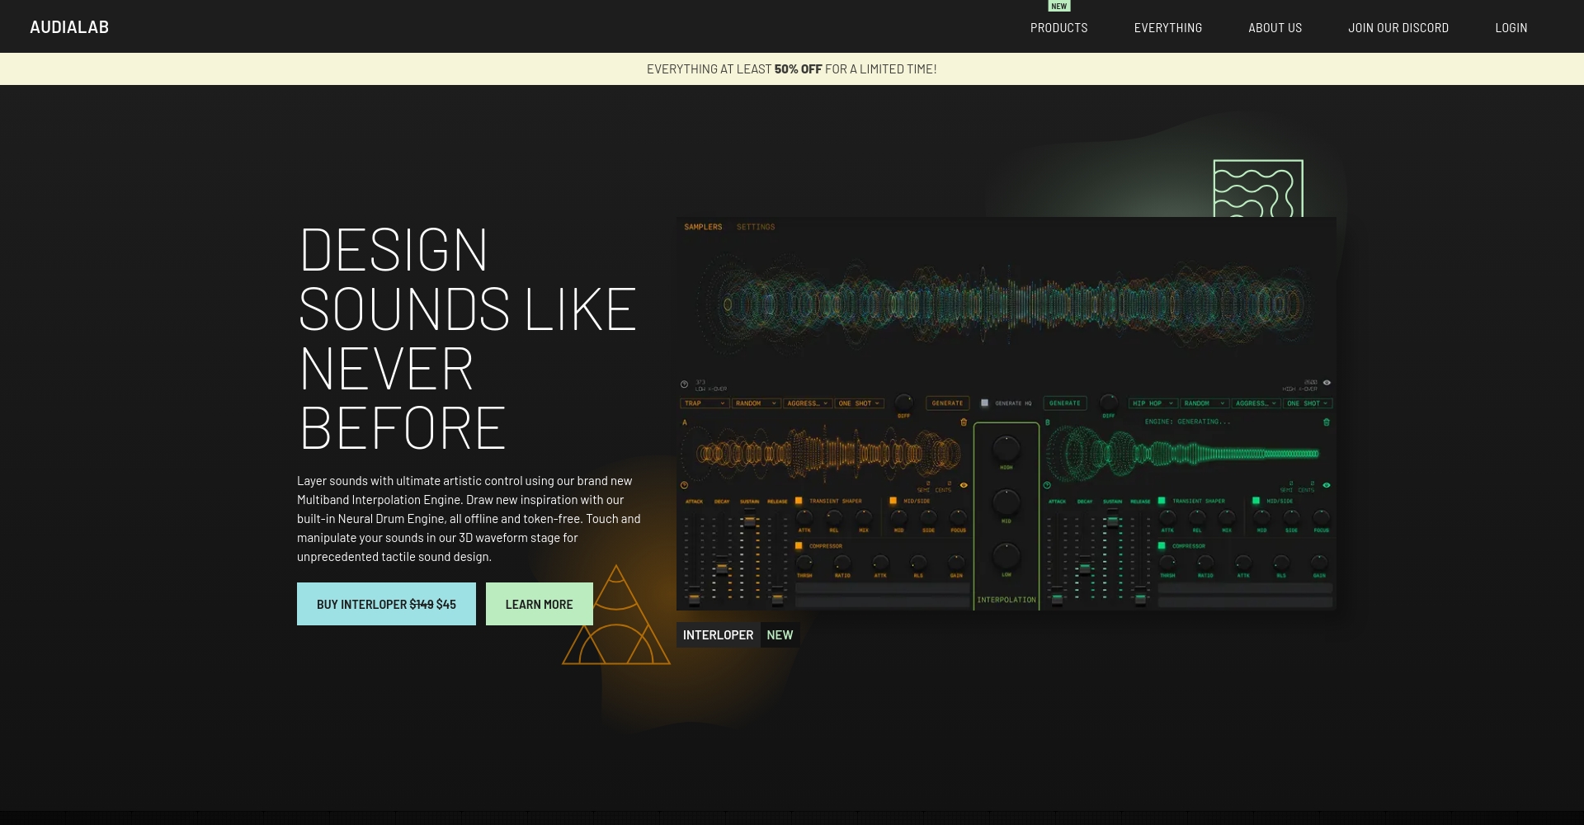Switch to the Settings tab in plugin

tap(755, 227)
